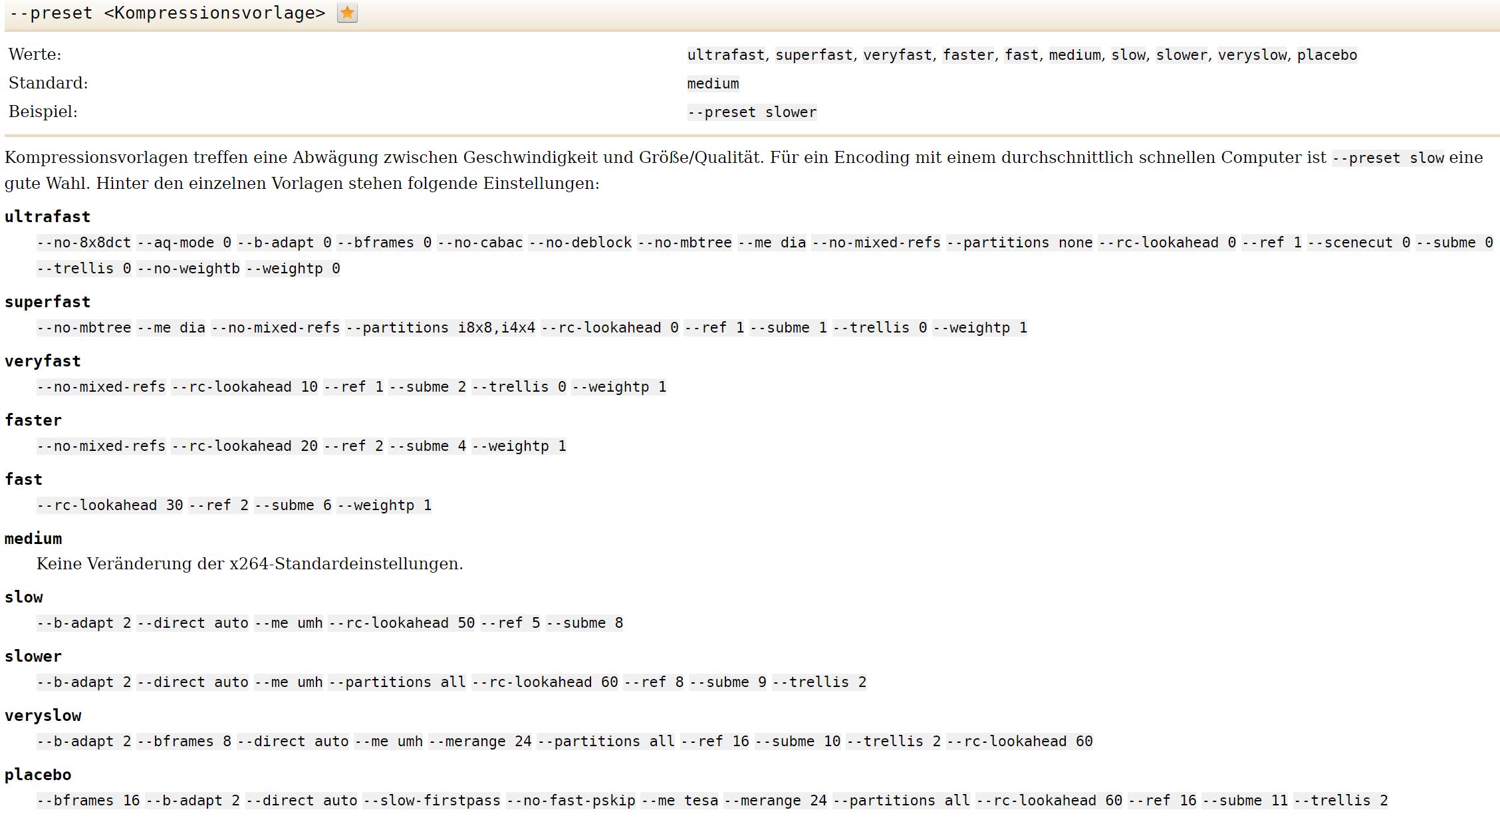
Task: Click 'ultrafast' in the Werte list
Action: pos(725,55)
